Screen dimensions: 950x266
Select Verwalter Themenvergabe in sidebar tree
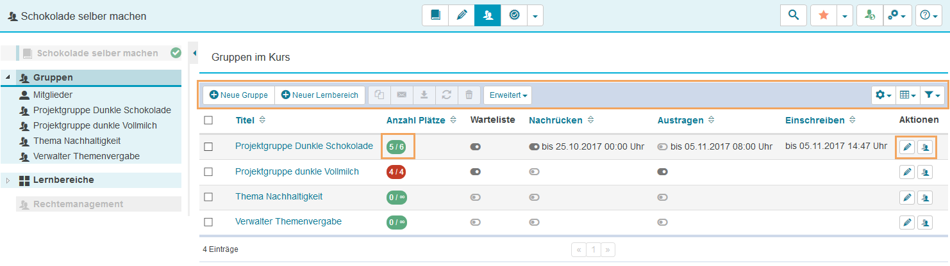pos(87,156)
